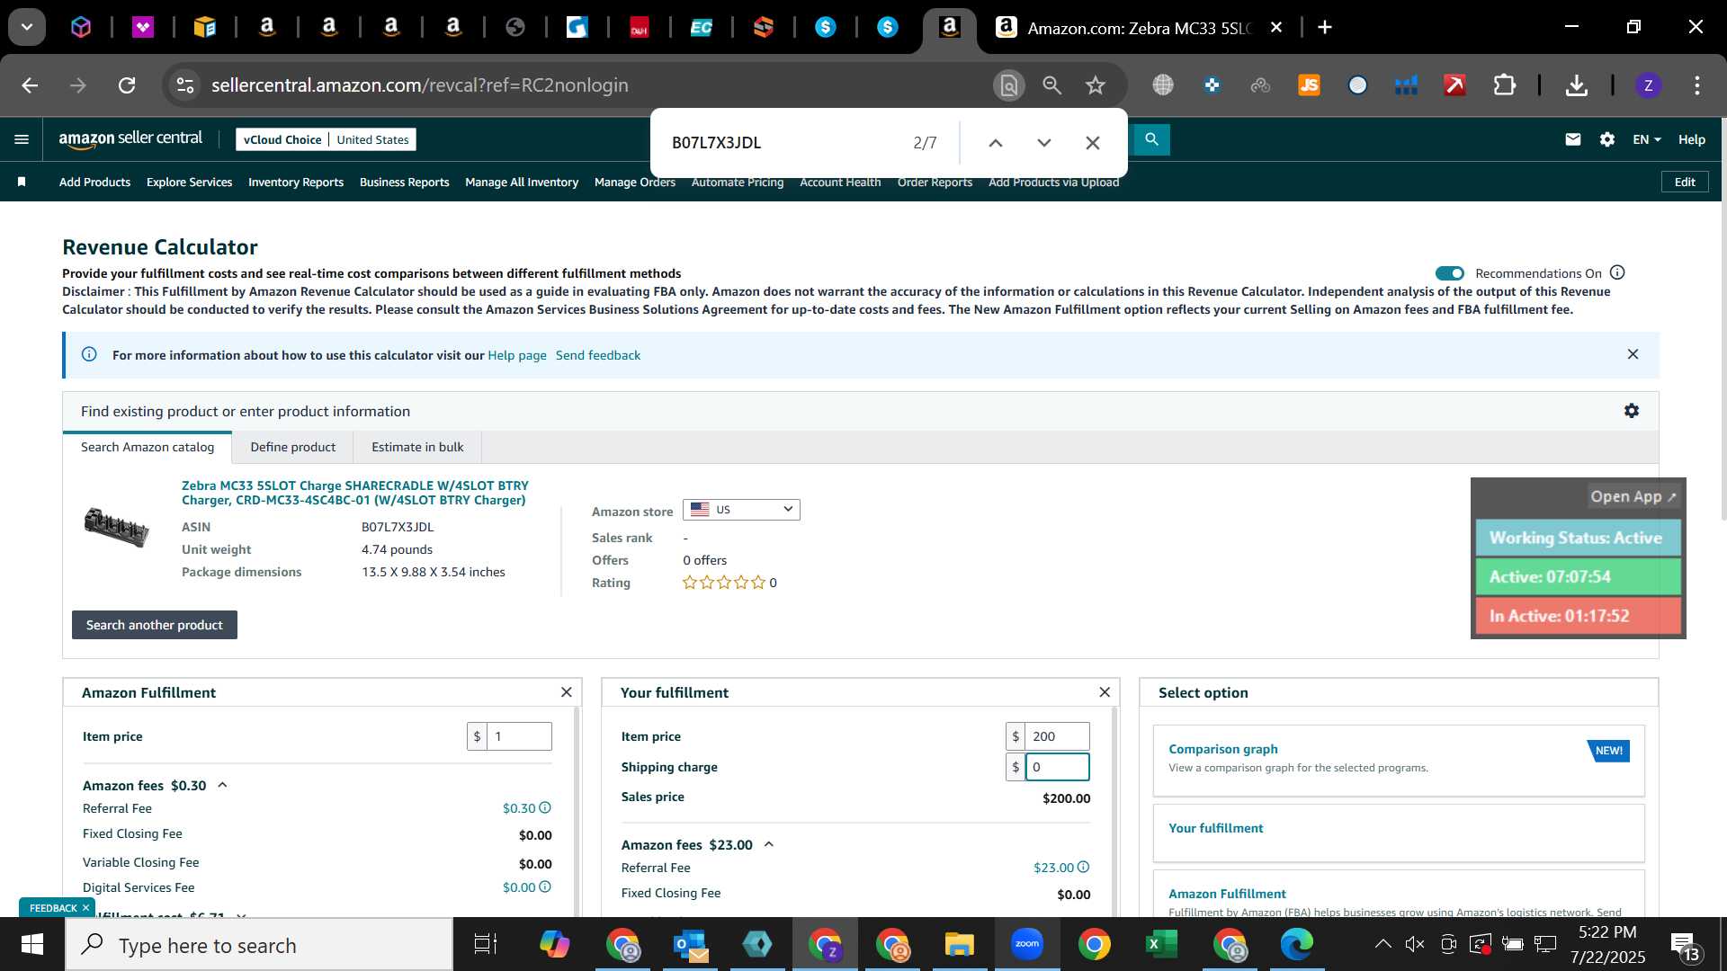1727x971 pixels.
Task: Open the Amazon store US dropdown
Action: 741,510
